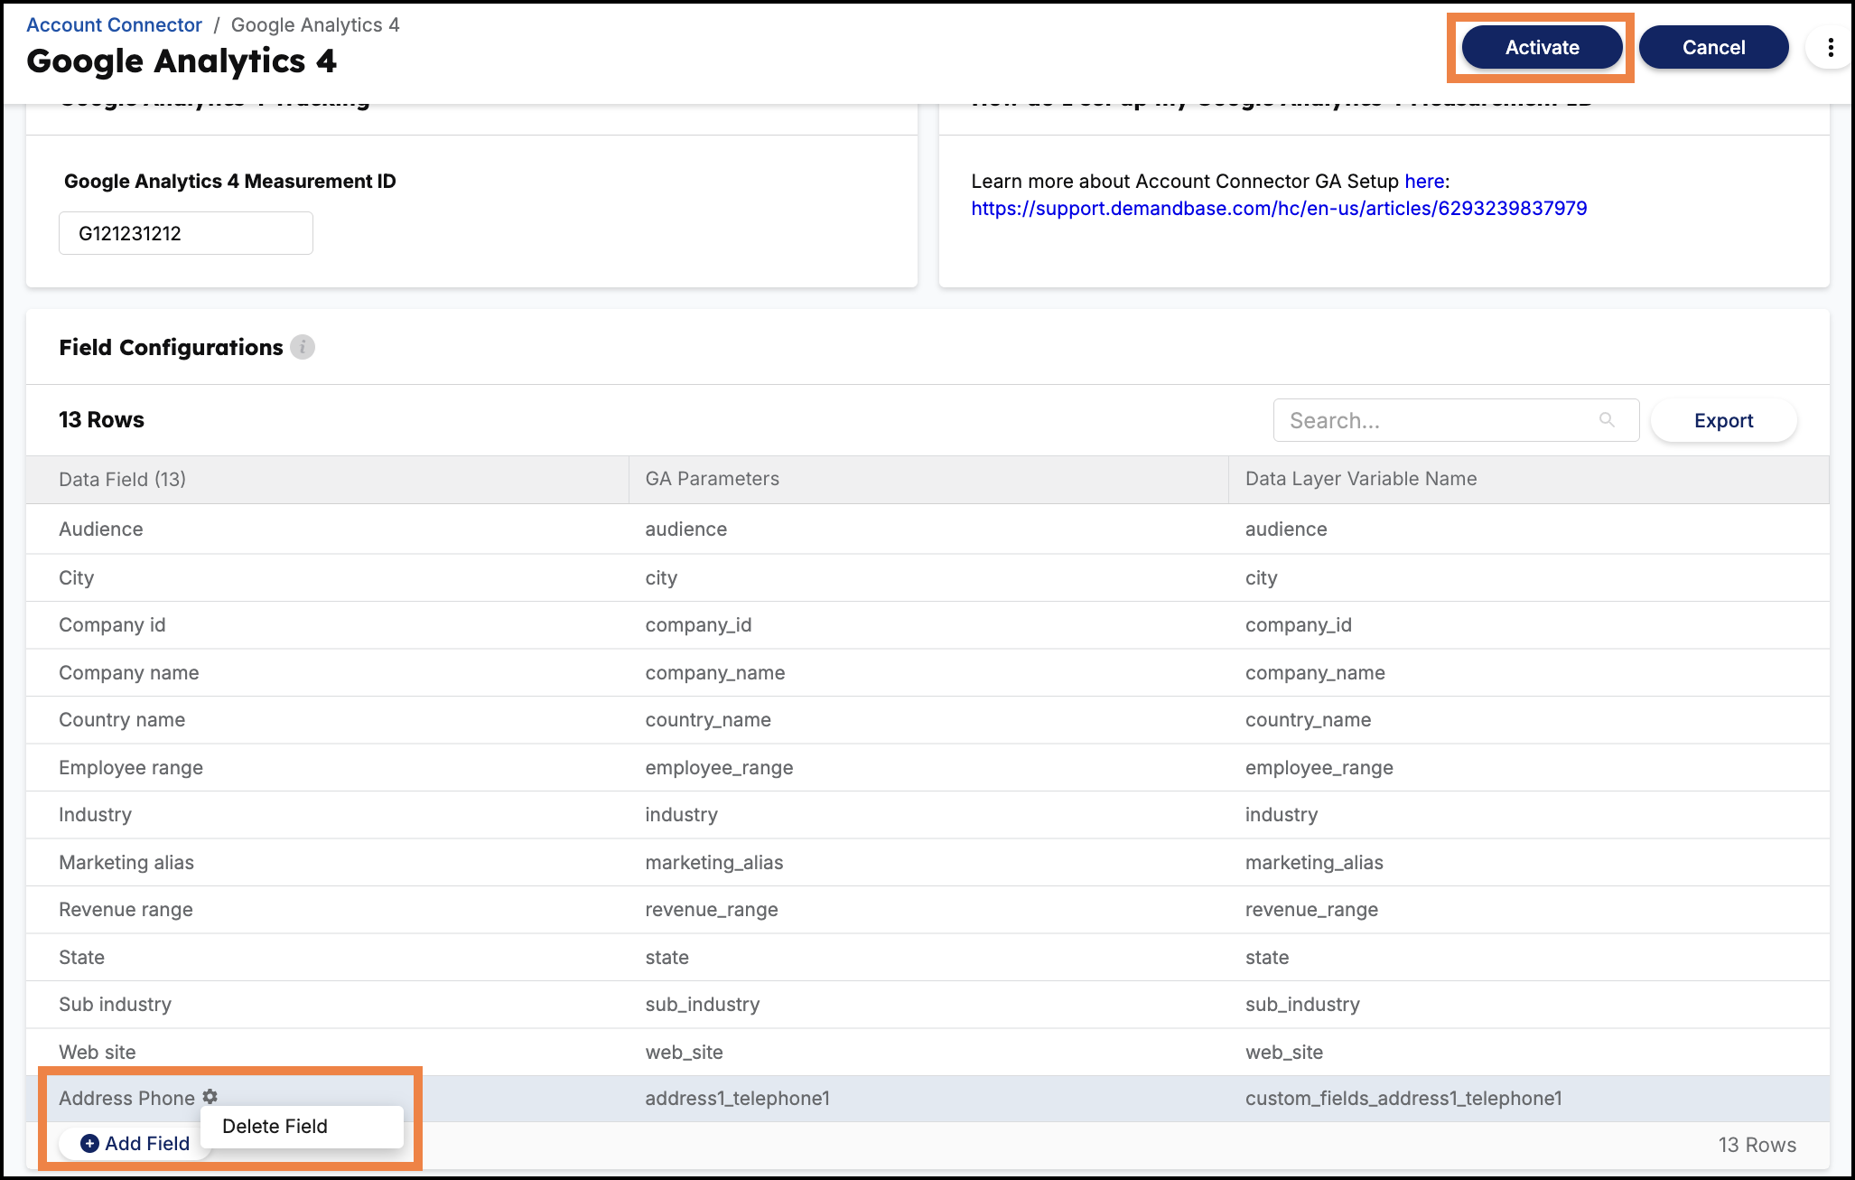Click the country_name data layer variable

click(1308, 720)
